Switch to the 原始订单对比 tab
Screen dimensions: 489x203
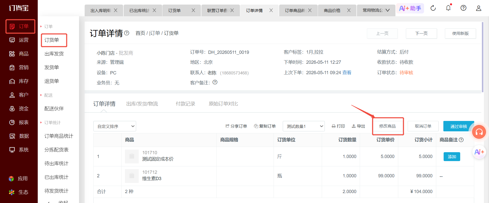click(x=223, y=104)
